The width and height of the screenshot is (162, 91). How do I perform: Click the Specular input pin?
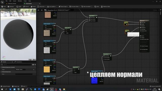click(141, 26)
